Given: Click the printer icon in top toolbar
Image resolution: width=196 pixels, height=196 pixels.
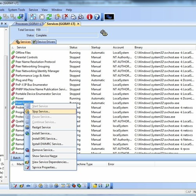Looking at the screenshot, I should coord(73,17).
